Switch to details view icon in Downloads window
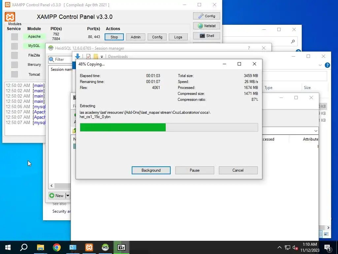The image size is (338, 254). point(321,234)
